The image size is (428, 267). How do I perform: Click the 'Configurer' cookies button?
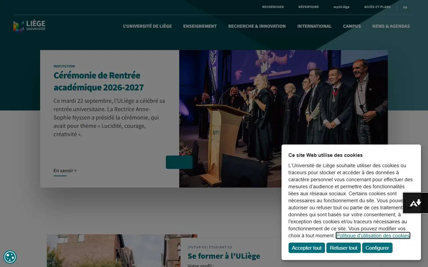tap(377, 248)
